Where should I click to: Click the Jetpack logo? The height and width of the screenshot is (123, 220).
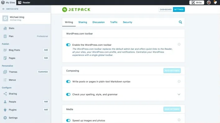pyautogui.click(x=76, y=10)
